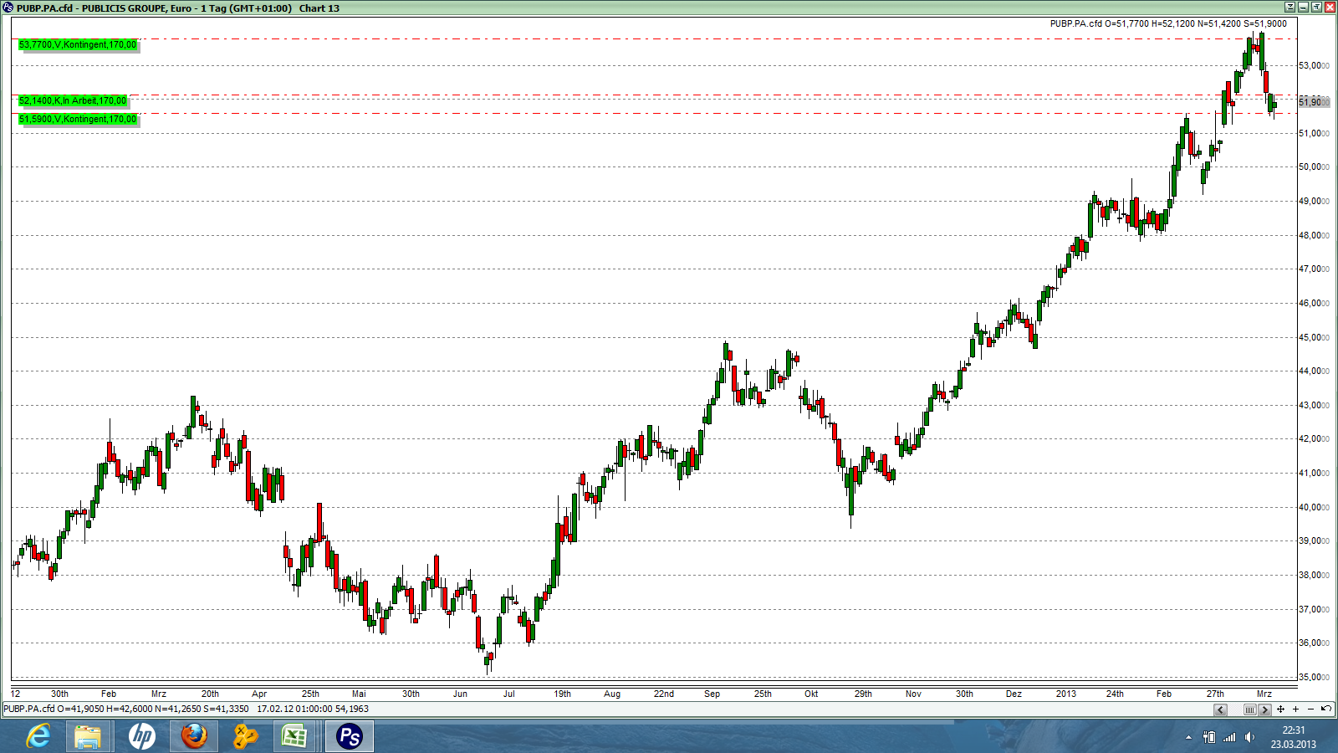
Task: Click the volume speaker tray icon
Action: (1249, 737)
